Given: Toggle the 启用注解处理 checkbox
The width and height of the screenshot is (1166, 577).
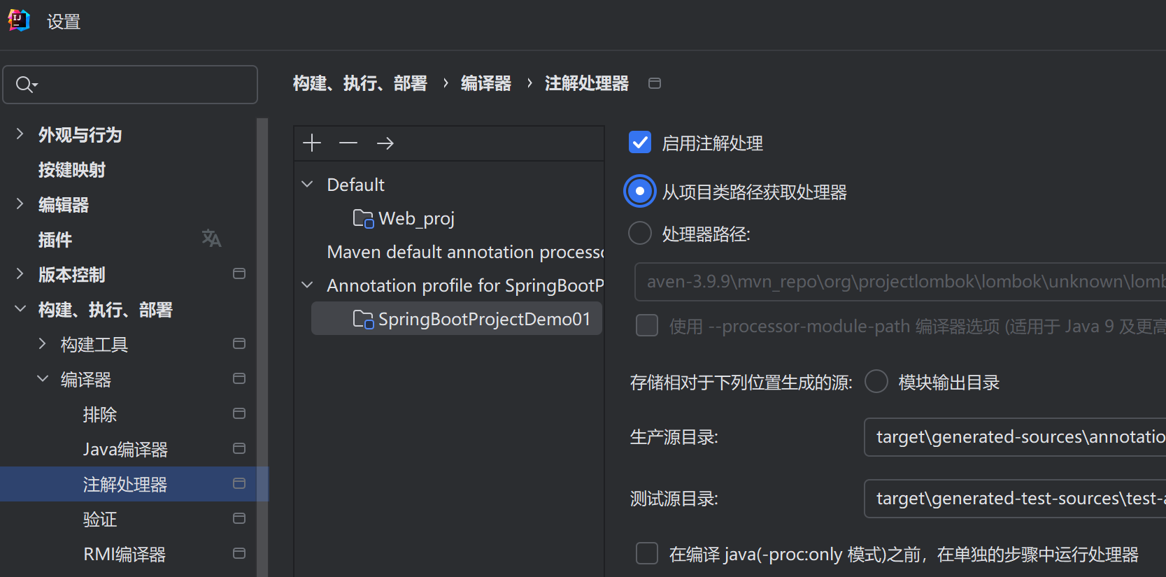Looking at the screenshot, I should point(640,143).
